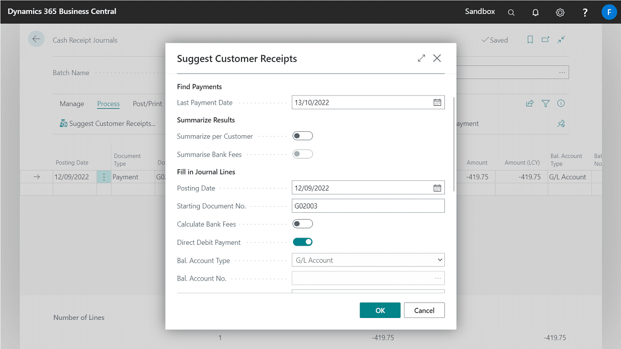Open the Last Payment Date calendar picker

click(437, 102)
